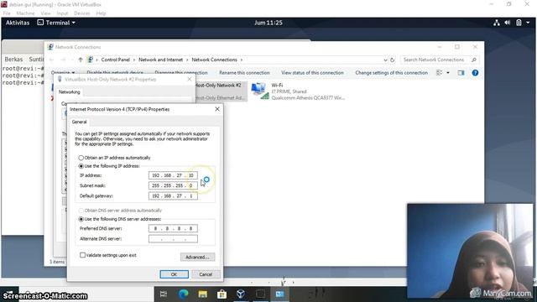Open Task View on the taskbar
The image size is (537, 302).
point(164,294)
